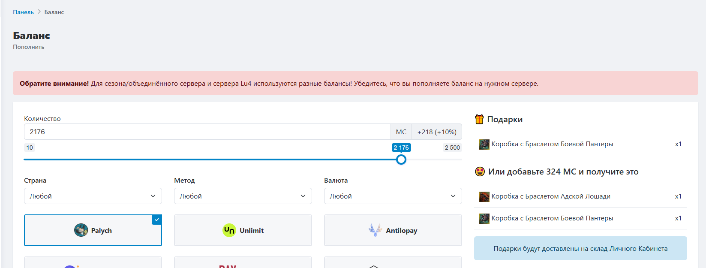Open the Страна dropdown

coord(93,196)
